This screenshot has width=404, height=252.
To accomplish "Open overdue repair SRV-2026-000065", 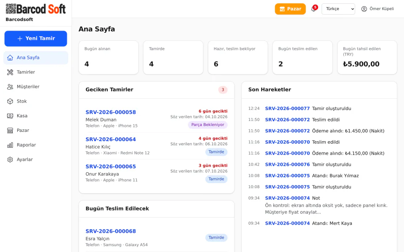I will coord(111,166).
